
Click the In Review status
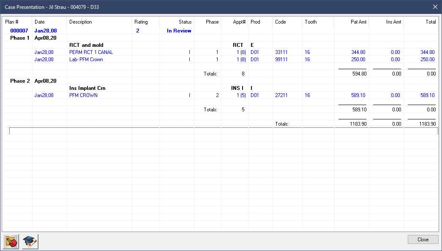179,31
